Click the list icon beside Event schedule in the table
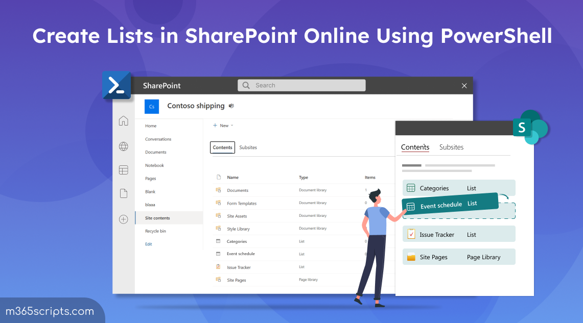 [218, 254]
